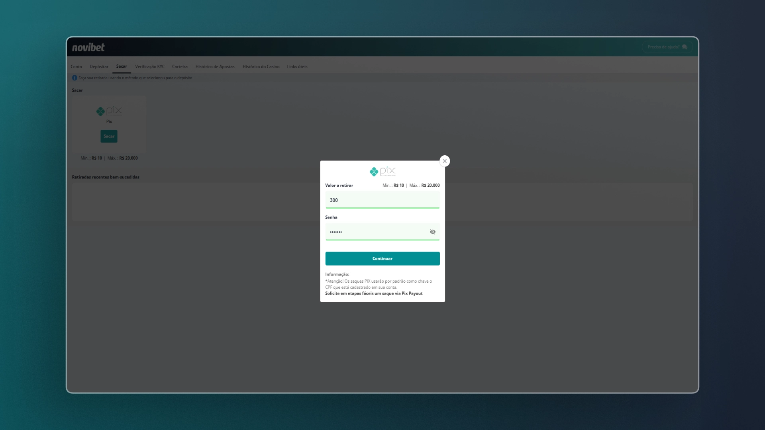Click the Pix logo in dialog
Image resolution: width=765 pixels, height=430 pixels.
pyautogui.click(x=382, y=172)
